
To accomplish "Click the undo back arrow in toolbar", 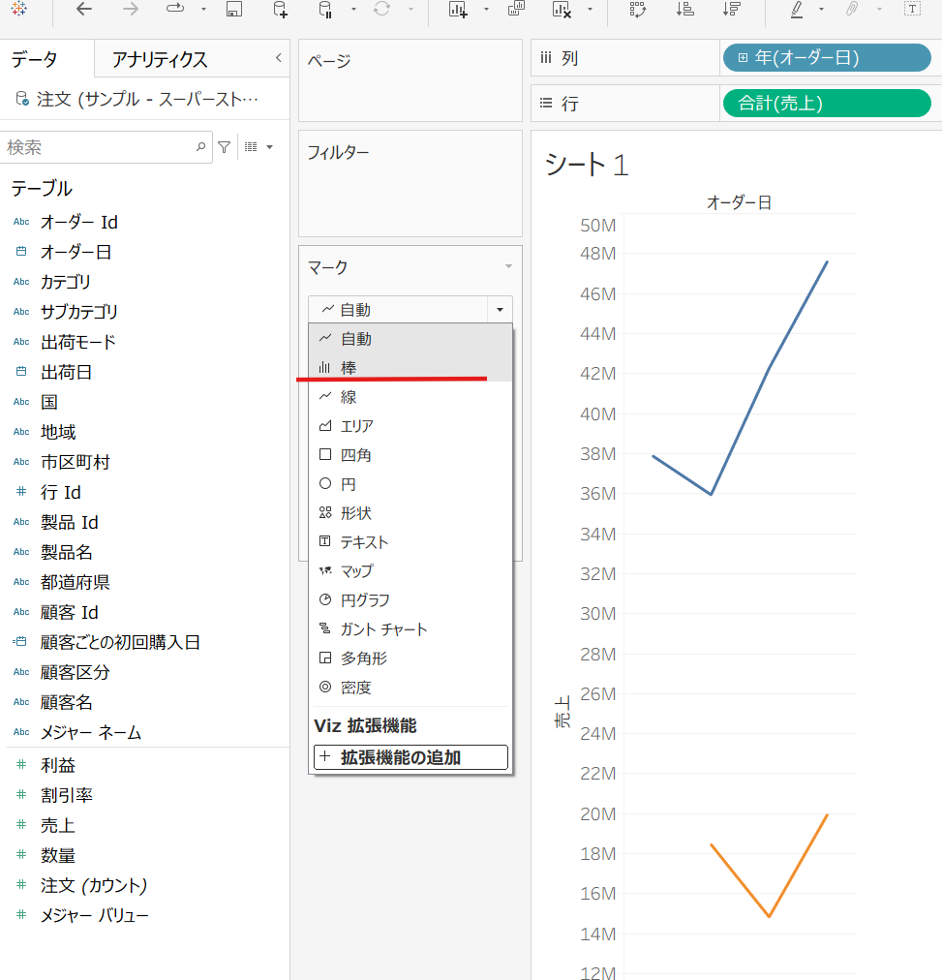I will [x=84, y=10].
